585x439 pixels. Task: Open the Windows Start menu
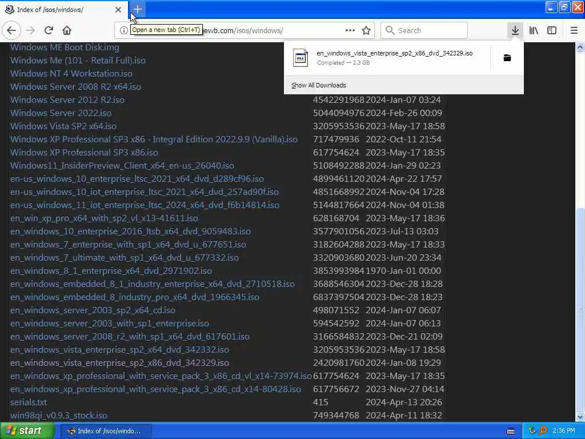pos(27,431)
